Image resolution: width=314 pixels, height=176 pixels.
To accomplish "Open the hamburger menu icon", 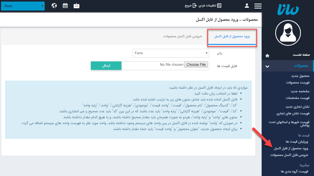I will click(258, 6).
